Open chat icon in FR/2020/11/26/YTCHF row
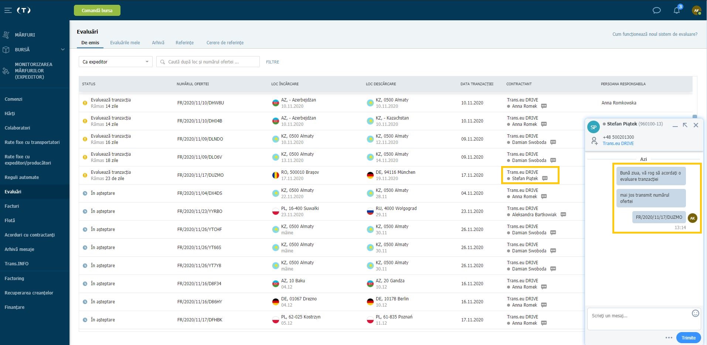This screenshot has width=707, height=345. point(553,233)
